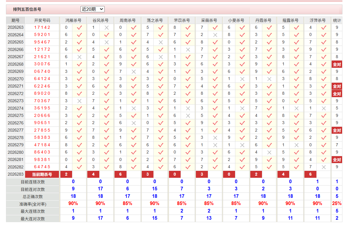This screenshot has height=226, width=346.
Task: Select the 丹霞杀号 column header
Action: [x=263, y=20]
